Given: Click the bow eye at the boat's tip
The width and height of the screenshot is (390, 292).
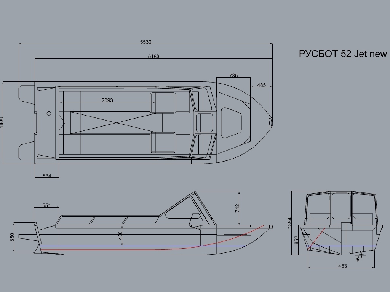Looking at the screenshot, I should (x=271, y=122).
